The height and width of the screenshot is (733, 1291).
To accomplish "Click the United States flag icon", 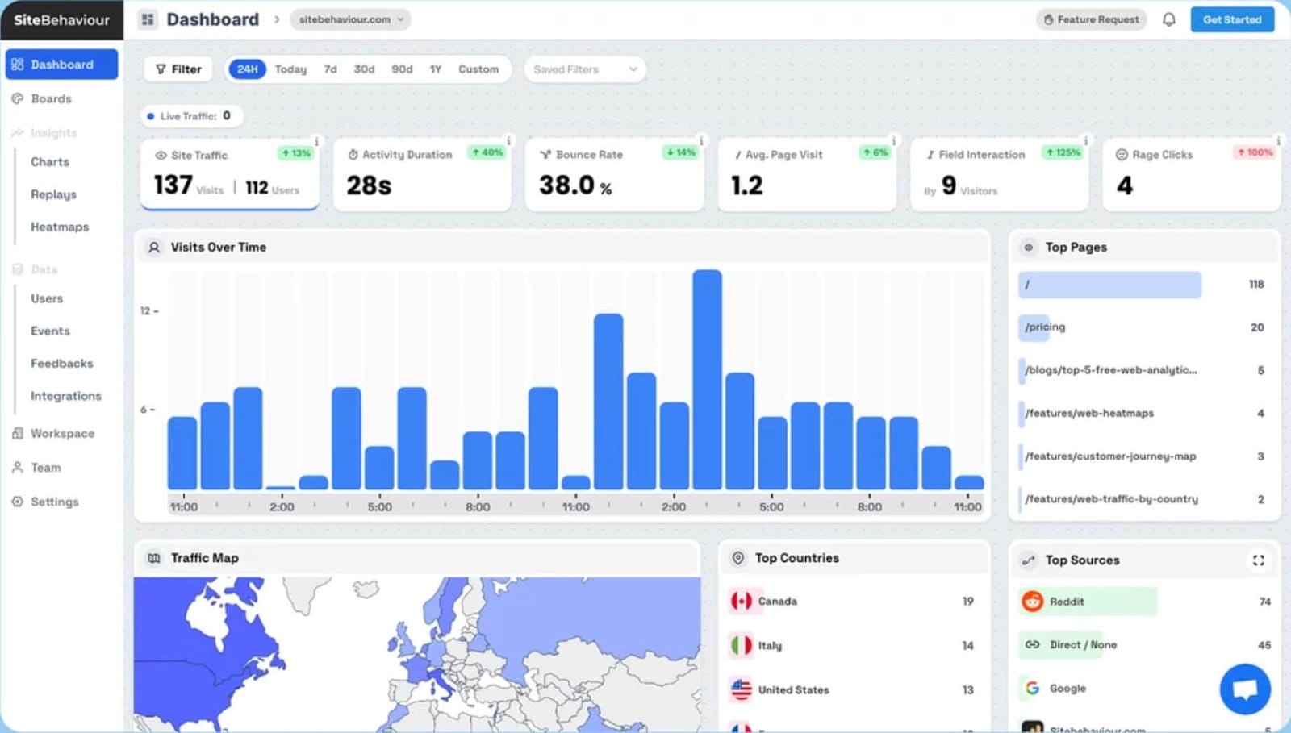I will pyautogui.click(x=742, y=690).
